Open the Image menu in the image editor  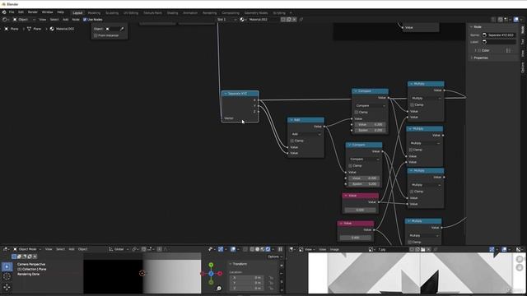pos(334,249)
